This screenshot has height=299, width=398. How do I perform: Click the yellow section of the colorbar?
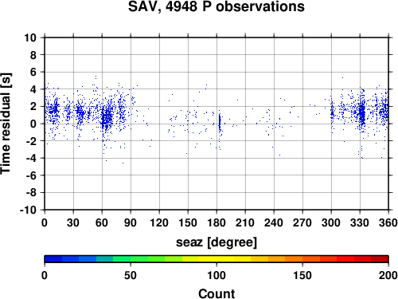217,259
